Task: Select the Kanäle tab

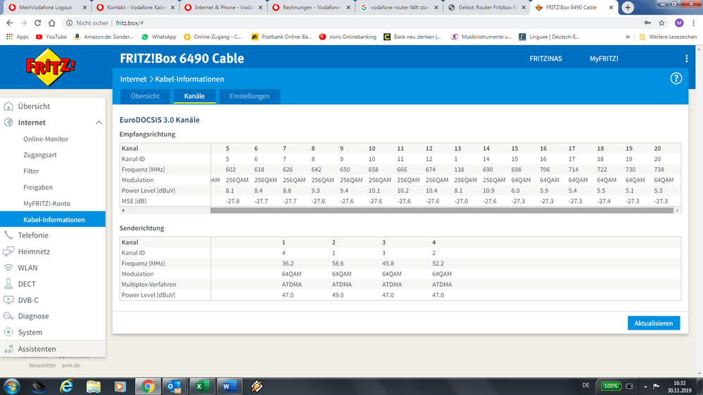Action: point(194,96)
